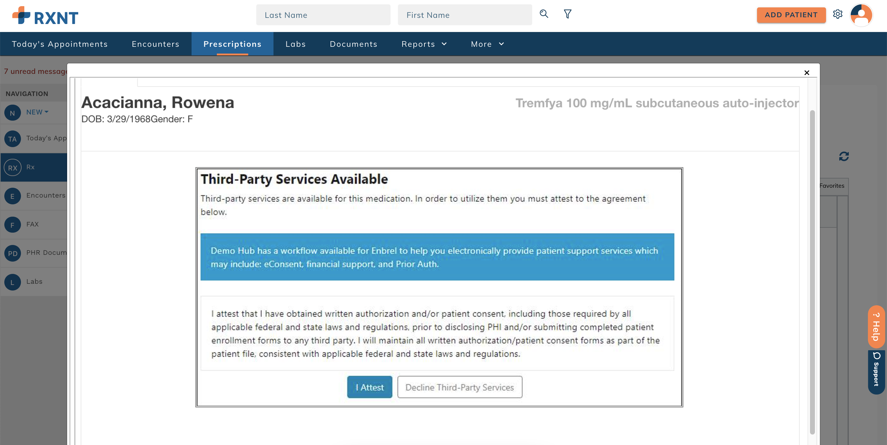Viewport: 887px width, 445px height.
Task: Click the I Attest button
Action: coord(370,387)
